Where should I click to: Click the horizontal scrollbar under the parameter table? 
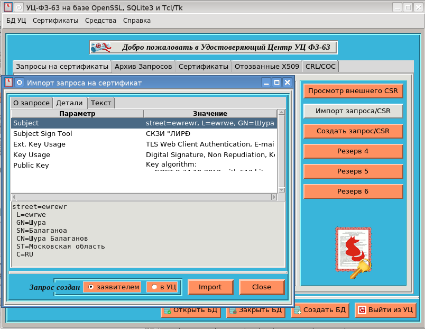tap(143, 197)
